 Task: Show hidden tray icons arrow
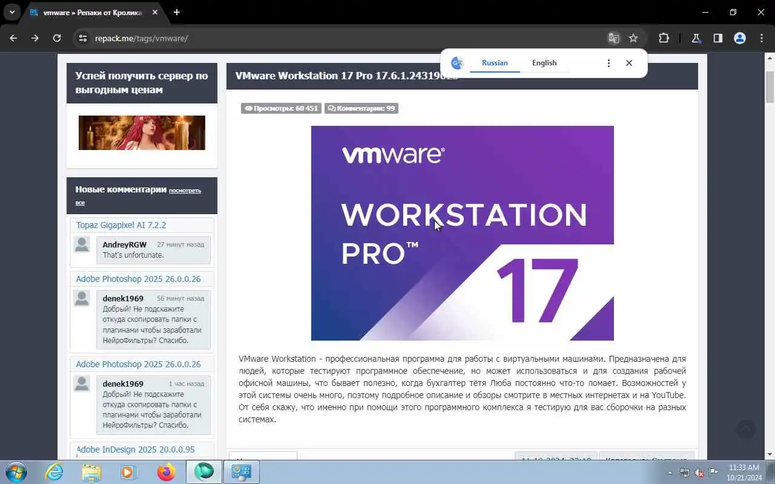(x=670, y=473)
